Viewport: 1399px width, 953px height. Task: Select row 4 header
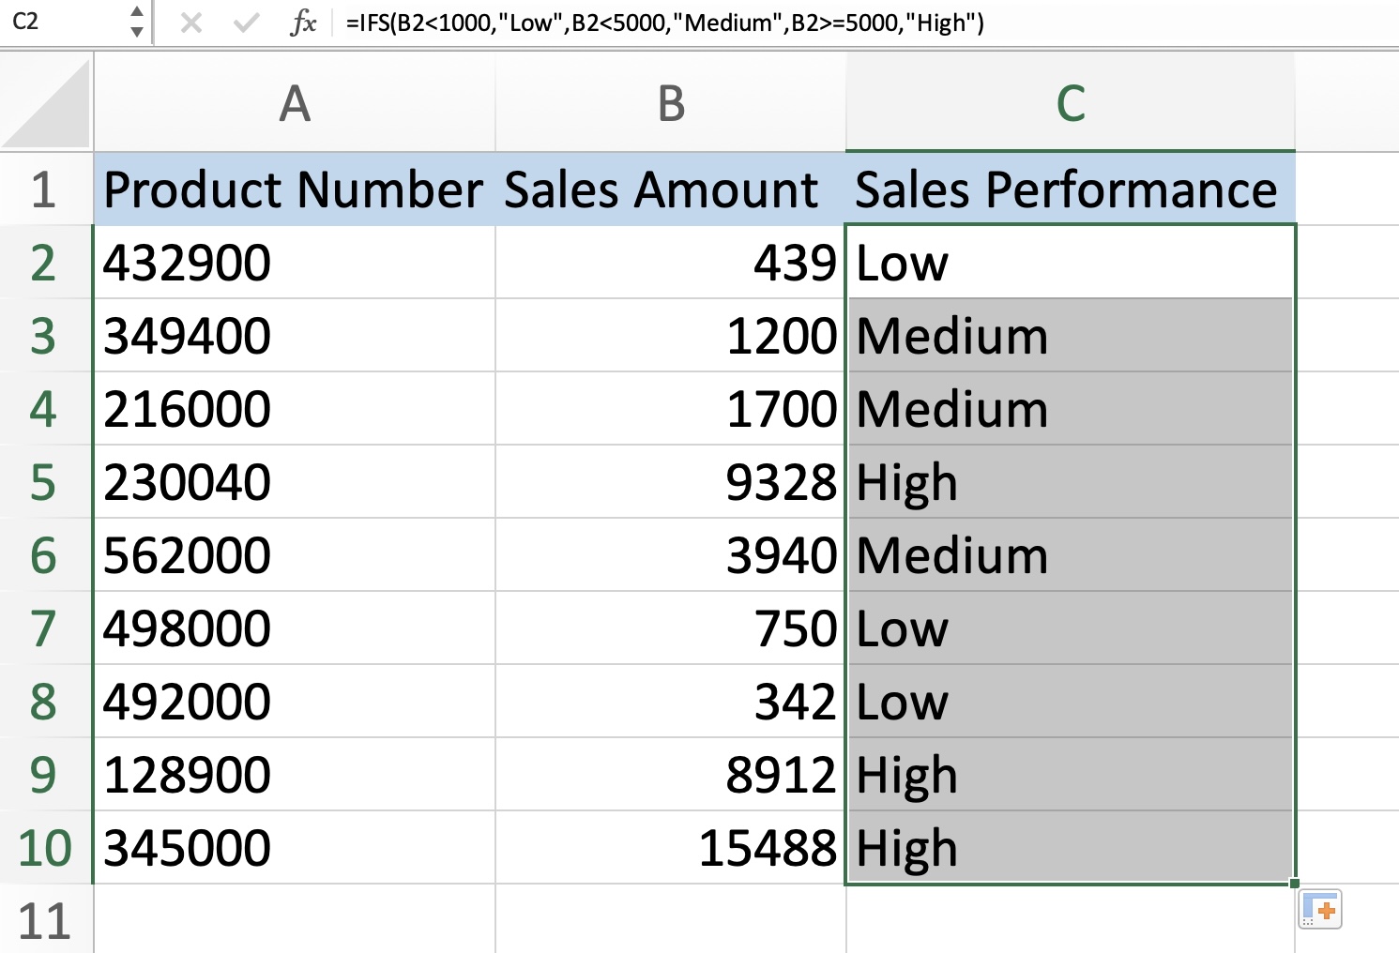(45, 409)
